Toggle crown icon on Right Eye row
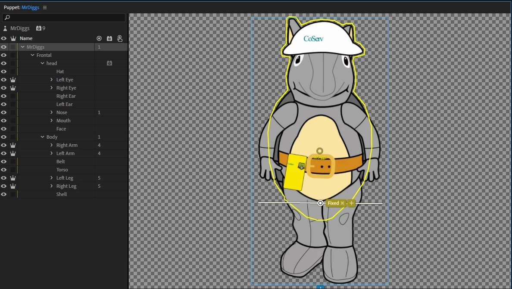This screenshot has height=289, width=512. coord(13,88)
